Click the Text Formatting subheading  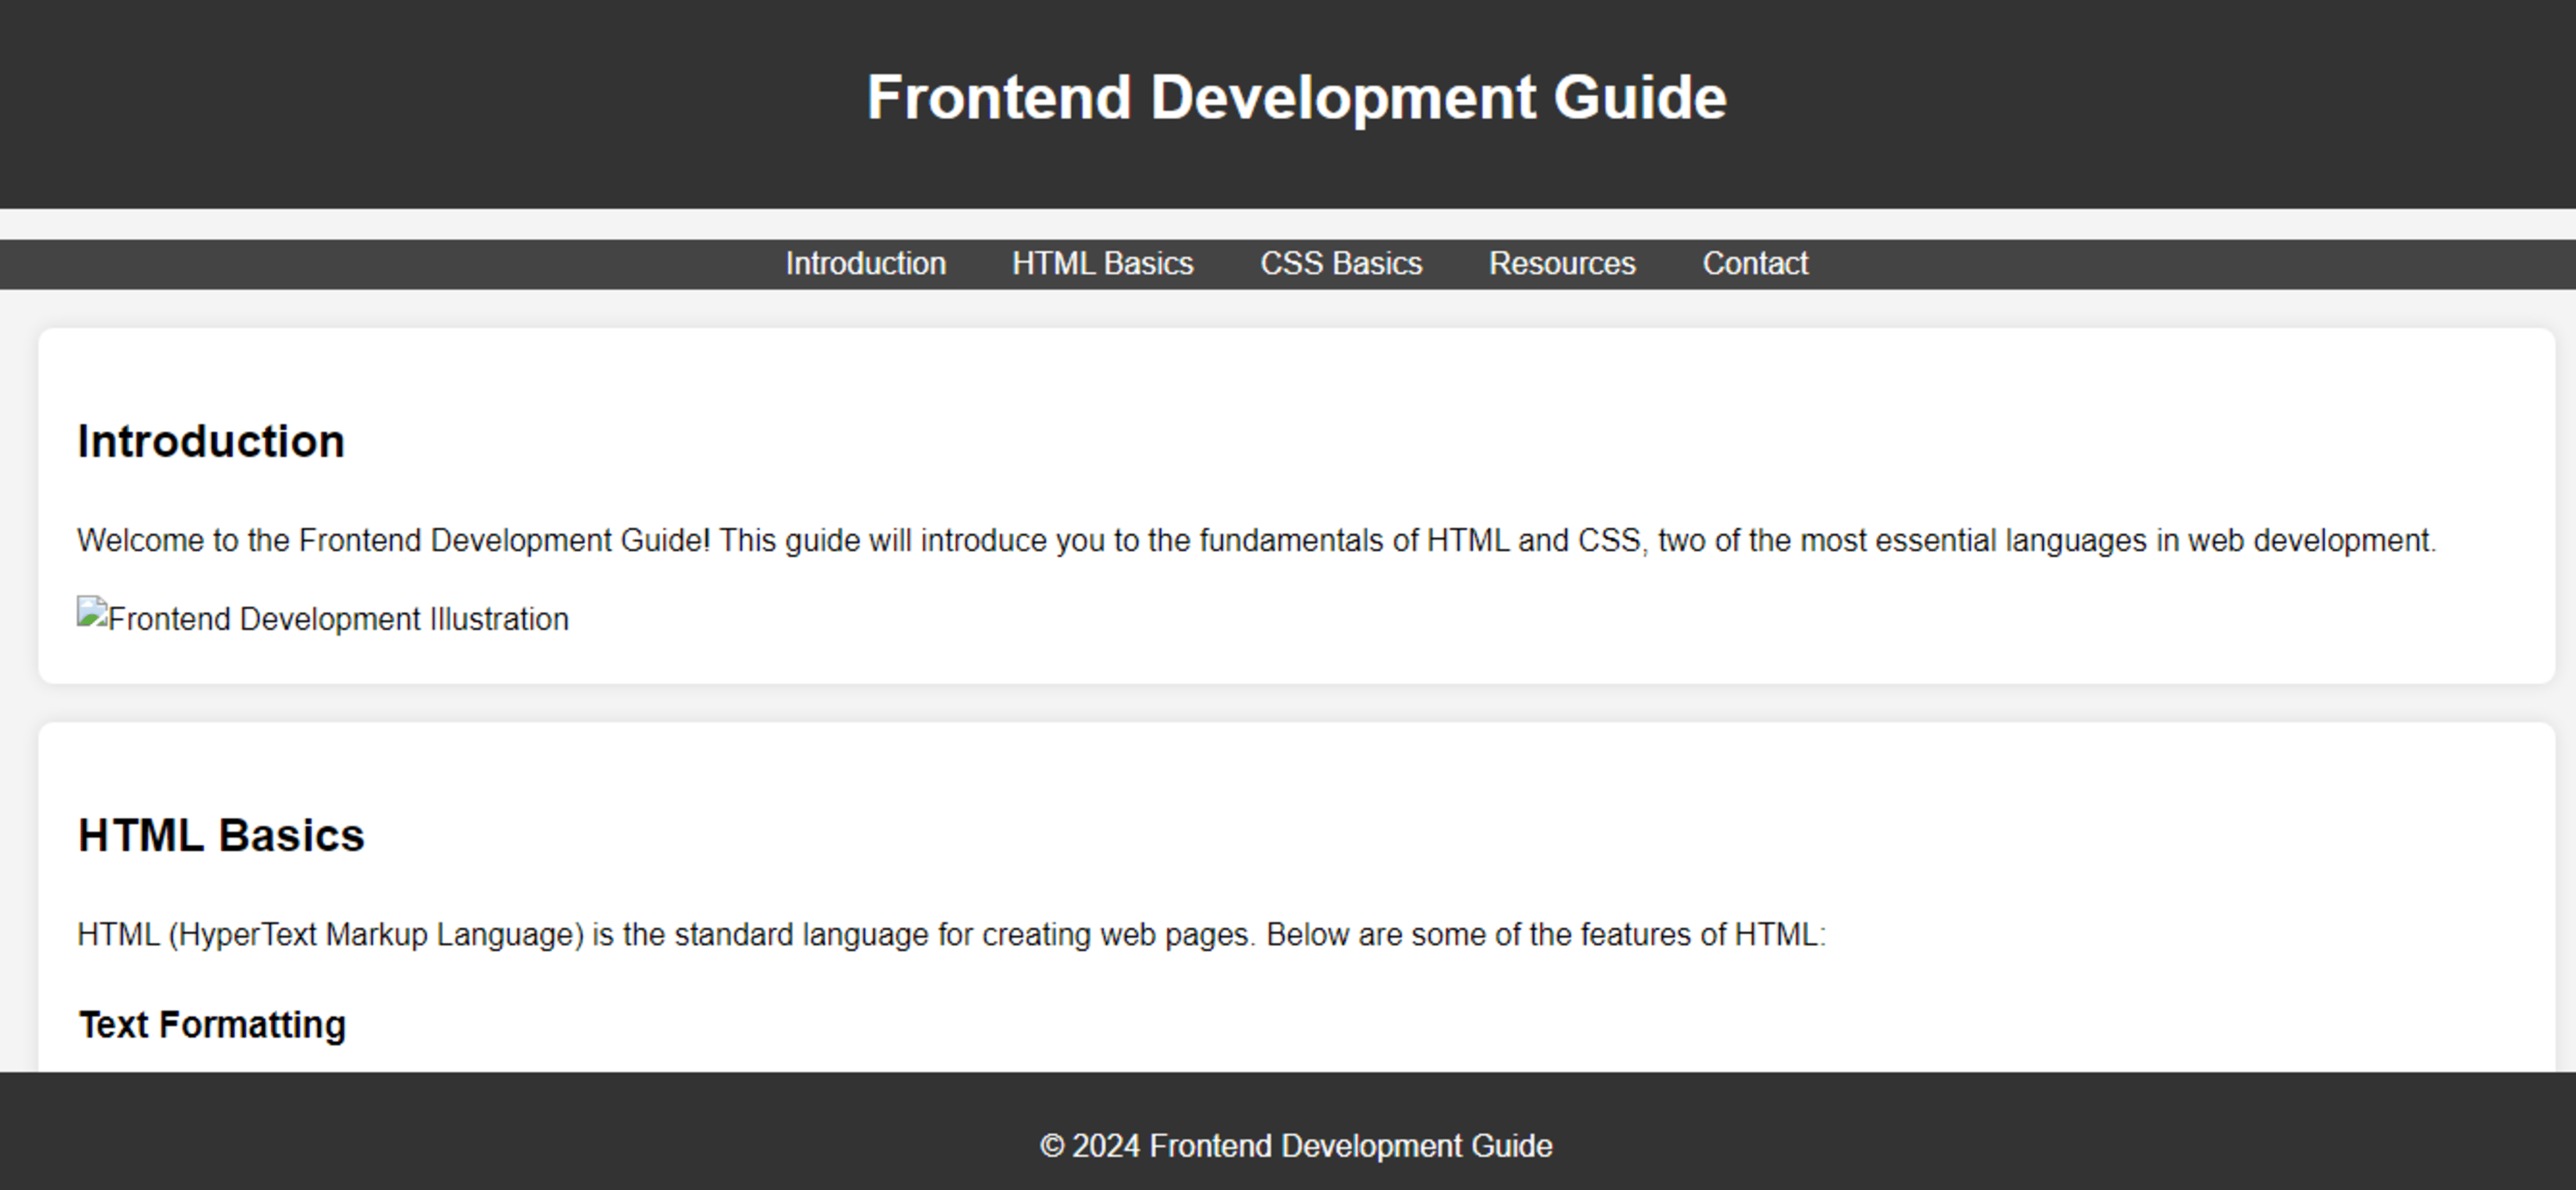pos(212,1025)
